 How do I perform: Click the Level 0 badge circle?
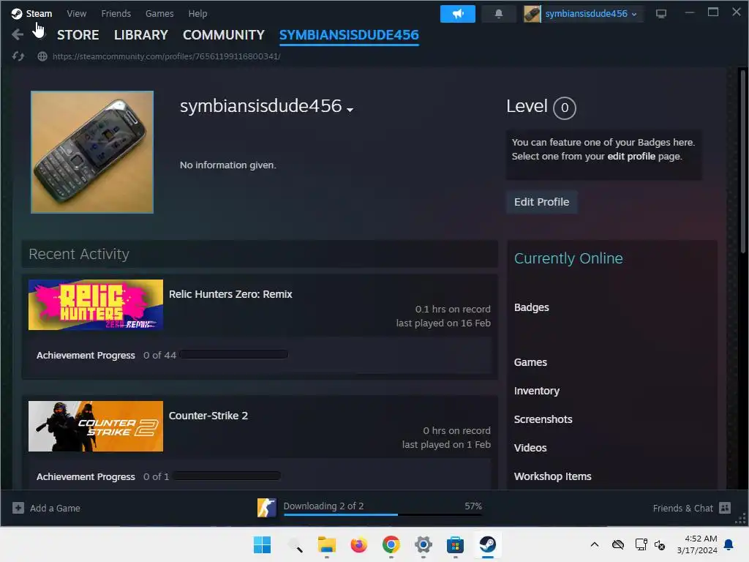click(x=564, y=108)
